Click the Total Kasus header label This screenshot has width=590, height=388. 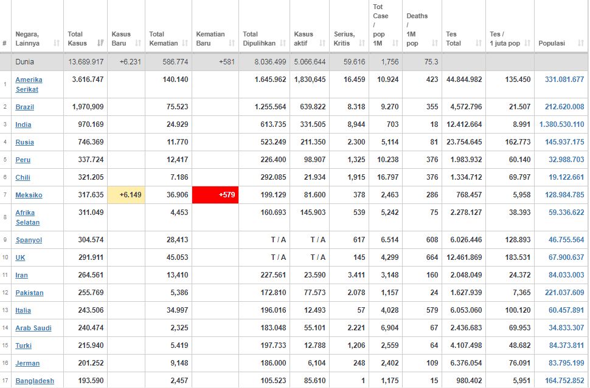point(77,39)
